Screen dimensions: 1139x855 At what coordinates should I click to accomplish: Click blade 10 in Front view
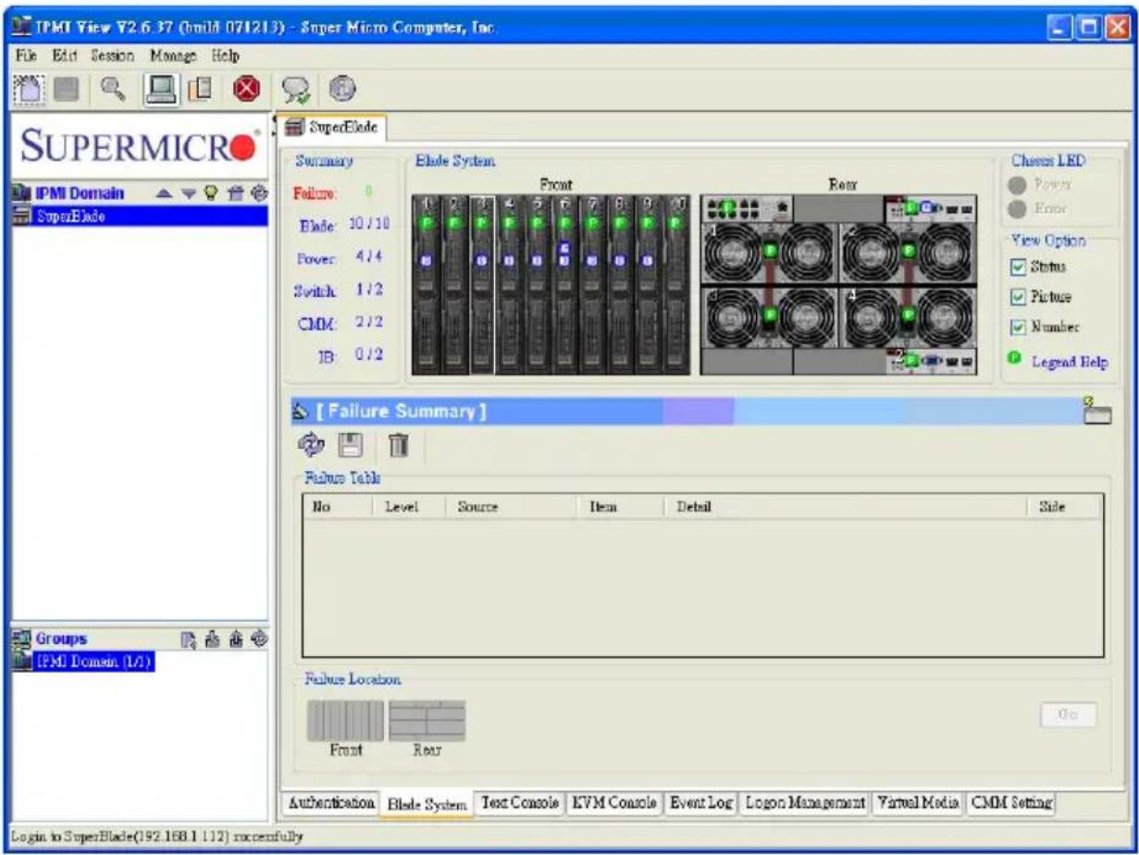(x=676, y=285)
